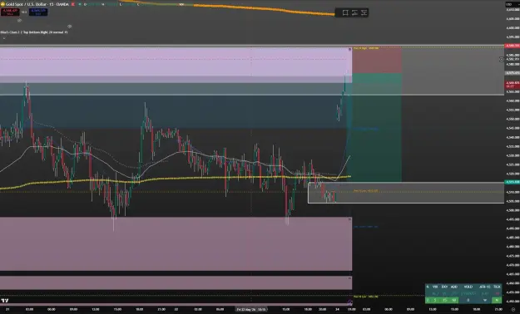Click the TICK header in the info table
This screenshot has width=520, height=314.
[497, 287]
